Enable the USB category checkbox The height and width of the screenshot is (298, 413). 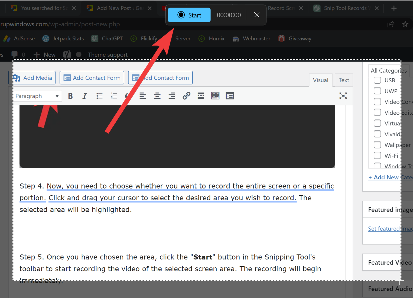click(x=377, y=80)
